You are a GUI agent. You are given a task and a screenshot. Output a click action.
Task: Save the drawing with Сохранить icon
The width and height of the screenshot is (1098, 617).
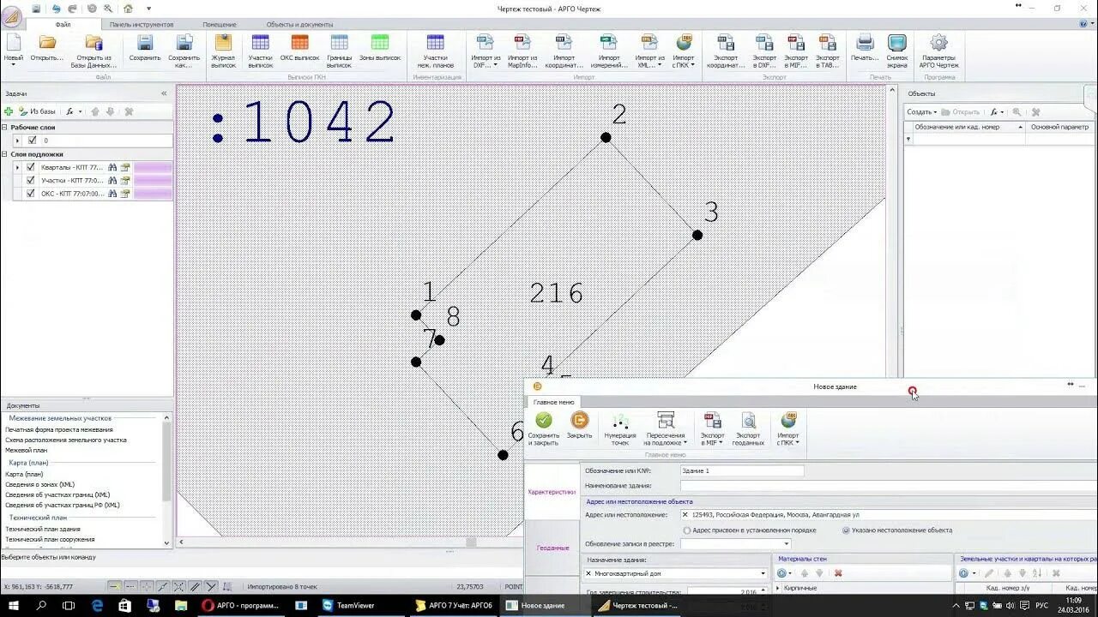tap(145, 49)
